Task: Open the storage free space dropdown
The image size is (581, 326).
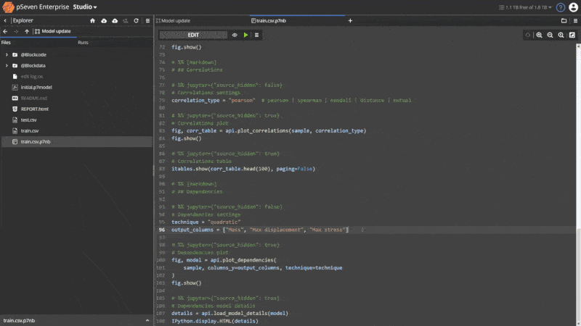Action: point(525,7)
